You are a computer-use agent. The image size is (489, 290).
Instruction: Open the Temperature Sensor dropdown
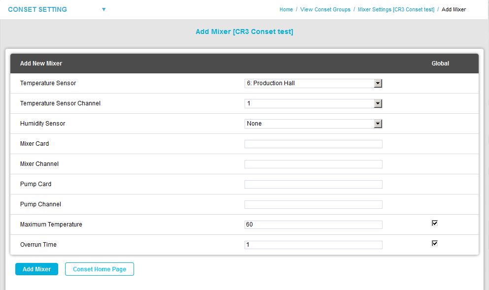coord(313,83)
